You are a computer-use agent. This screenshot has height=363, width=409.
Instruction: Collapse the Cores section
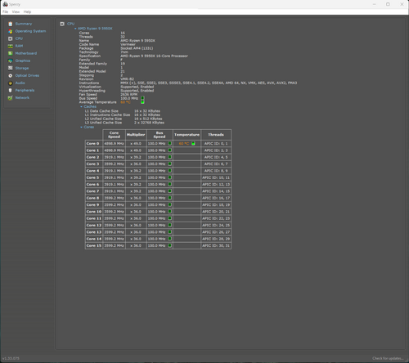point(81,128)
